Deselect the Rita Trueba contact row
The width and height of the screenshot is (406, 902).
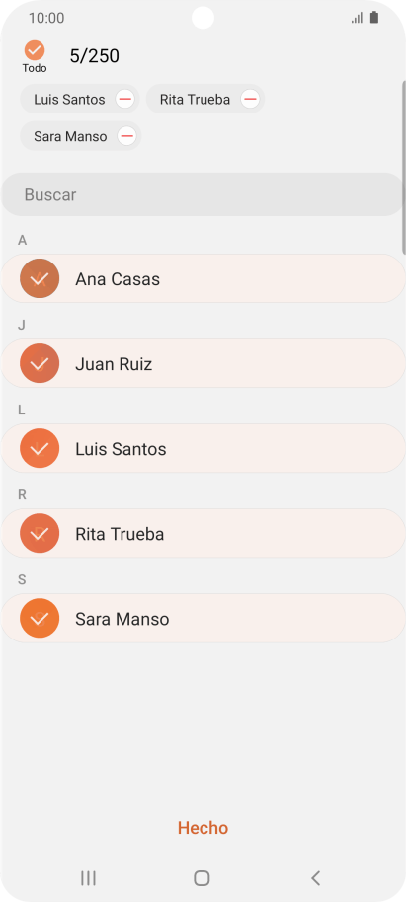[x=203, y=533]
